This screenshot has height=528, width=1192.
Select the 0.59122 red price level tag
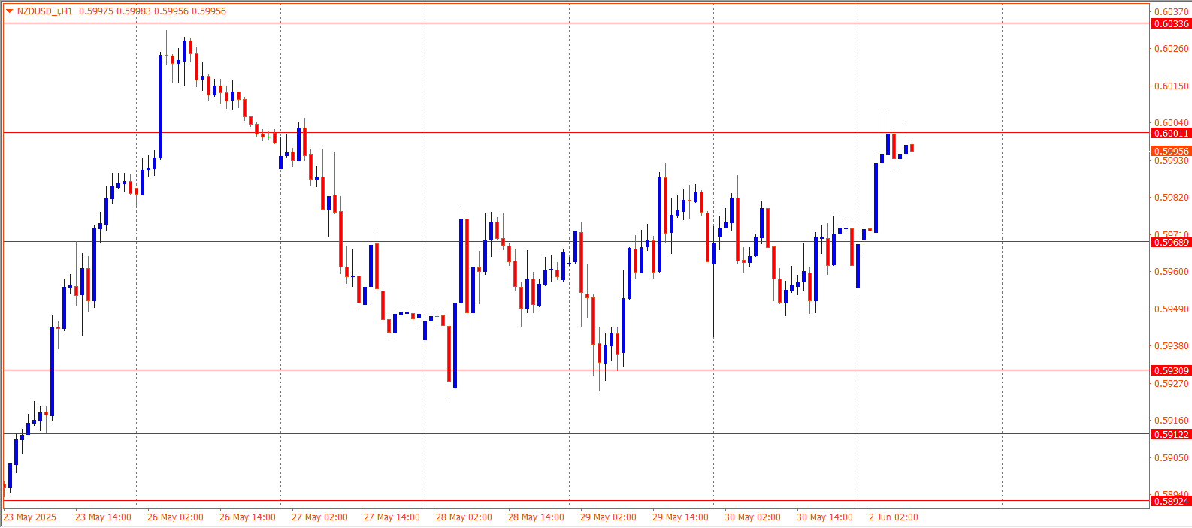1171,435
